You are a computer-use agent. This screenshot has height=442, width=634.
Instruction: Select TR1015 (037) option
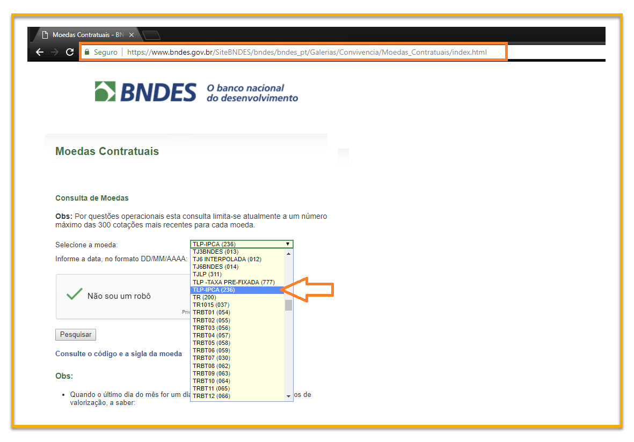pos(237,305)
